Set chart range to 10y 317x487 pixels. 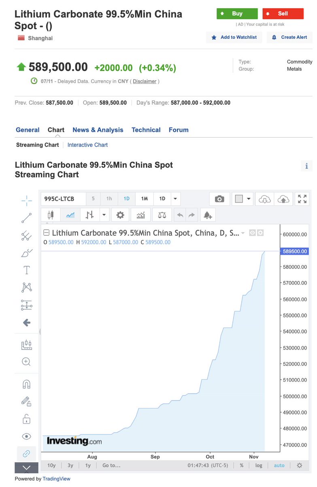[x=52, y=465]
